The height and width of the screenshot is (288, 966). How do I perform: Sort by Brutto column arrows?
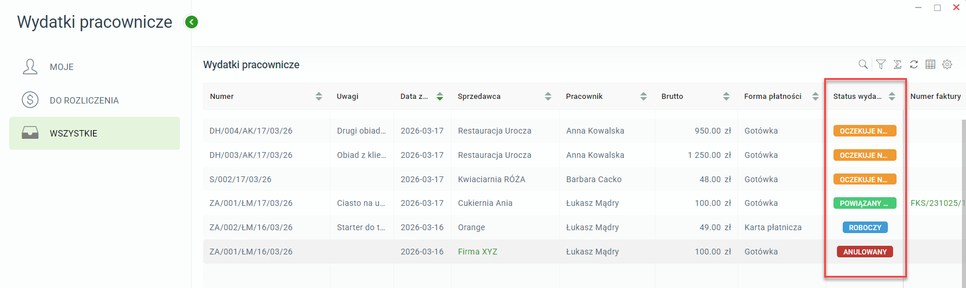point(726,96)
